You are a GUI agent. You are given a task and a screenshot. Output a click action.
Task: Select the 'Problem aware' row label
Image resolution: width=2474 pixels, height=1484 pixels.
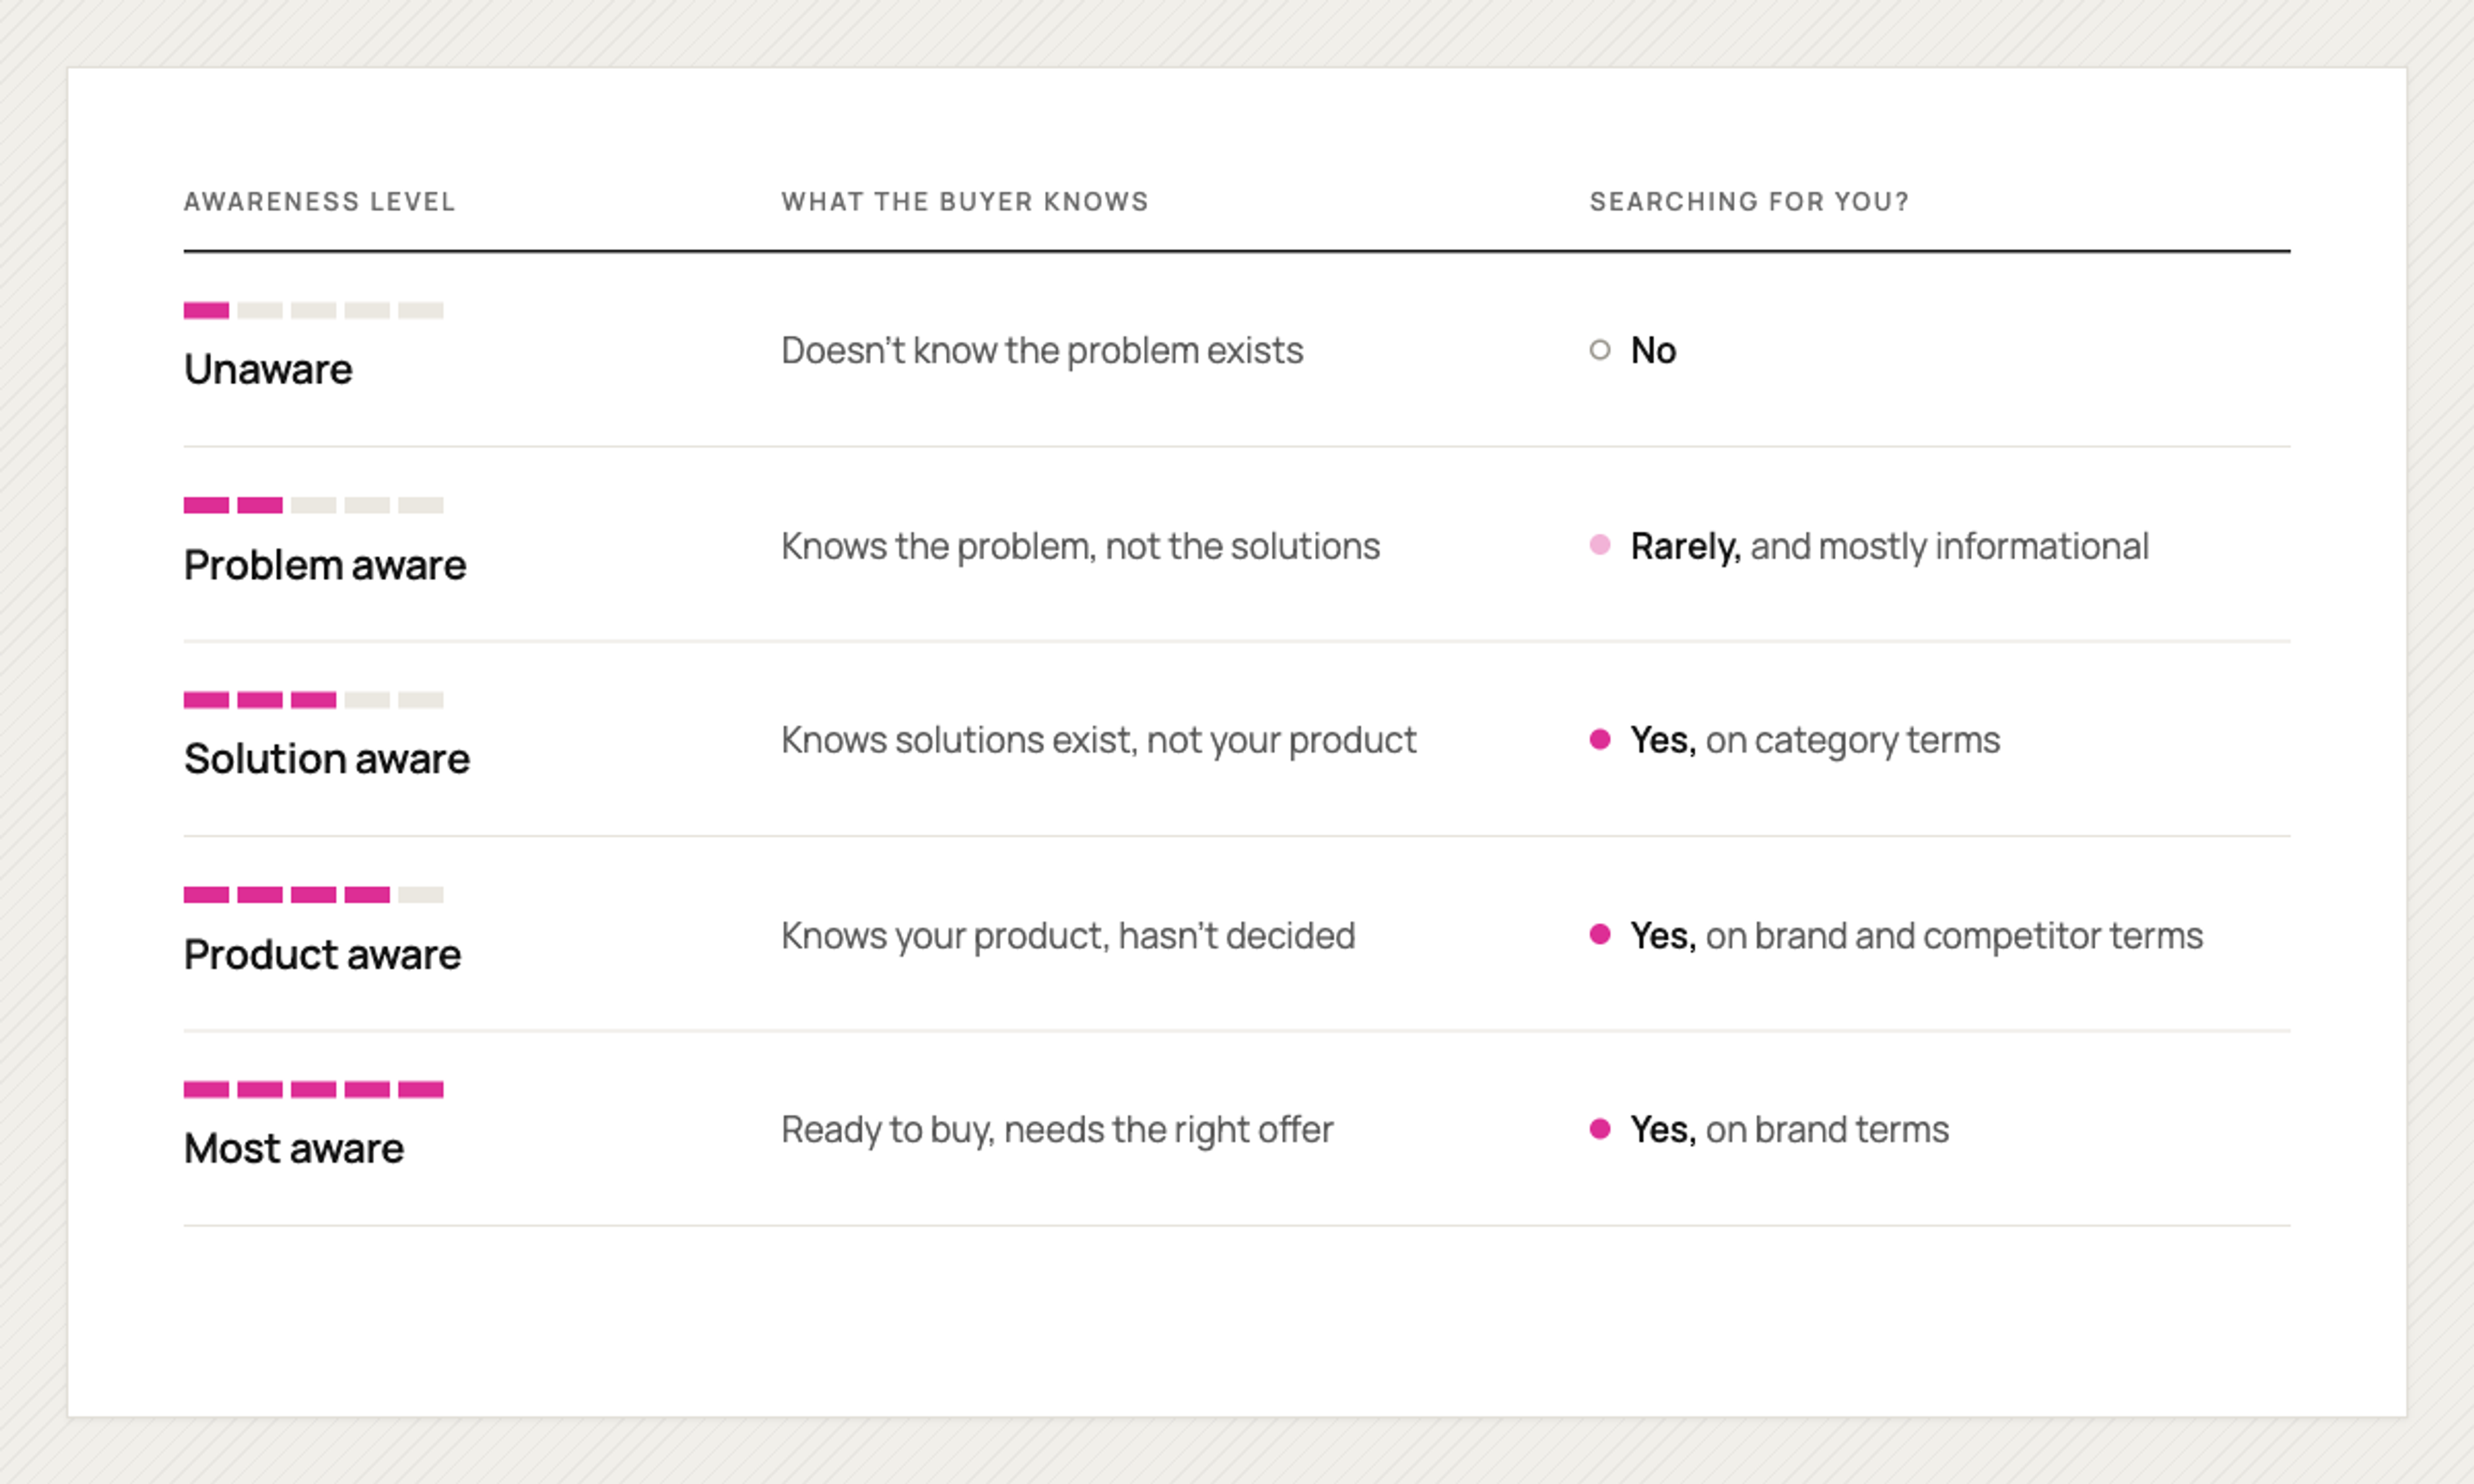click(325, 565)
